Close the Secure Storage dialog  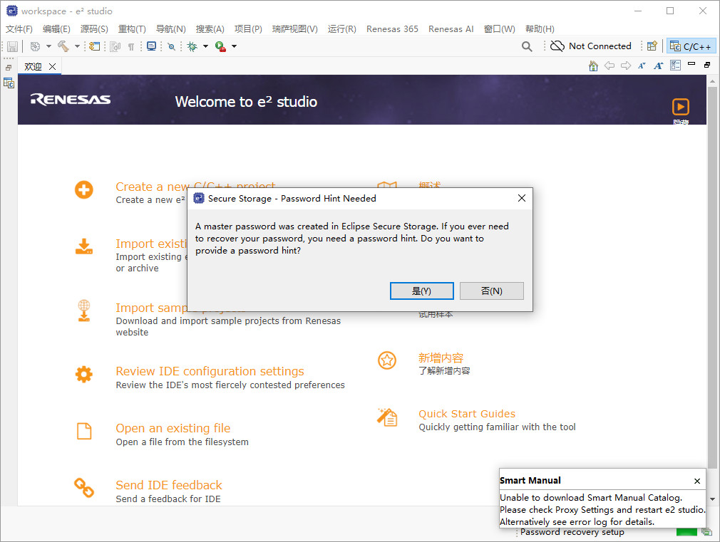click(x=522, y=198)
